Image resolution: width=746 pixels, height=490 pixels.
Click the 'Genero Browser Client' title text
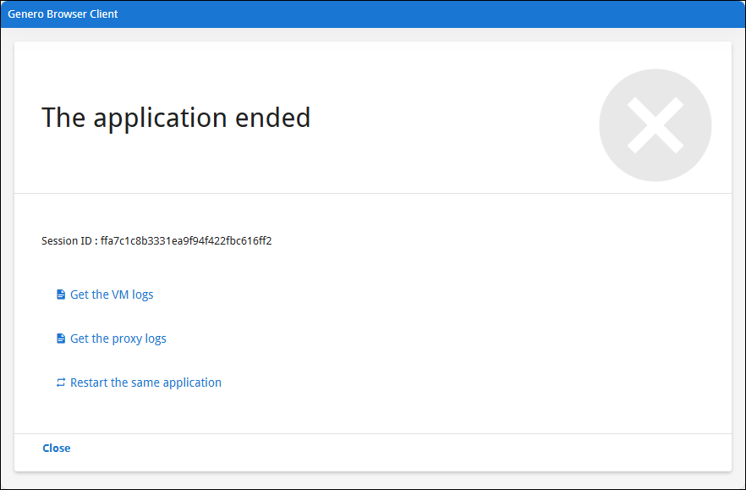(63, 14)
